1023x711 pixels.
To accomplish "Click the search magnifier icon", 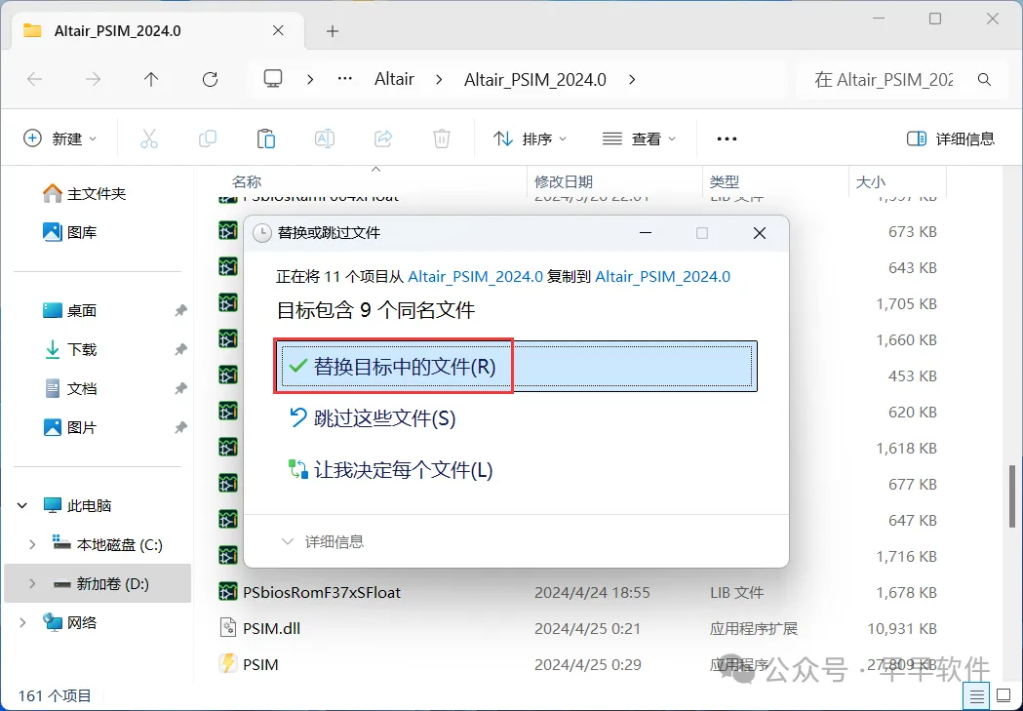I will coord(985,80).
